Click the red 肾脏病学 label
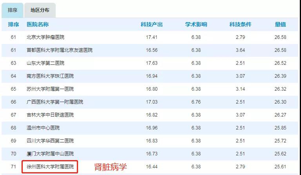The image size is (301, 175). coord(111,167)
